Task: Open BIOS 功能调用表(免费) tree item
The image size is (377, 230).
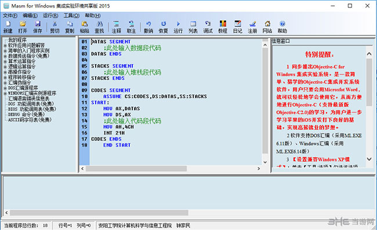Action: pos(32,109)
